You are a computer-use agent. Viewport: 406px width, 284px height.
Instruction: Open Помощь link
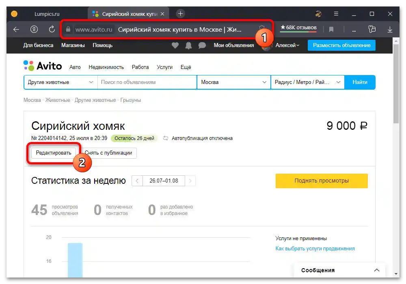click(x=103, y=45)
